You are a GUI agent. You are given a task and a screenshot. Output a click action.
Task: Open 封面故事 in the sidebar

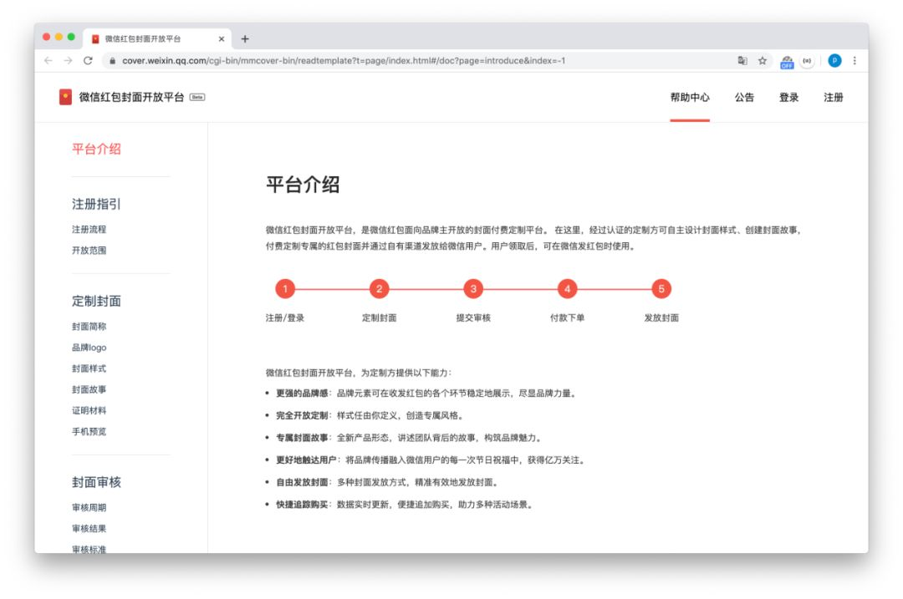pyautogui.click(x=89, y=389)
